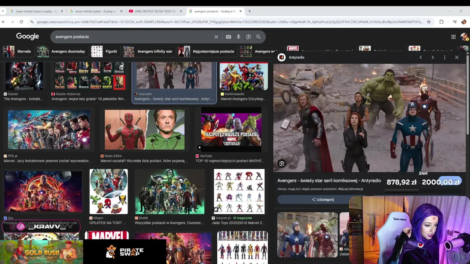Click the page vertical scrollbar

pos(468,95)
